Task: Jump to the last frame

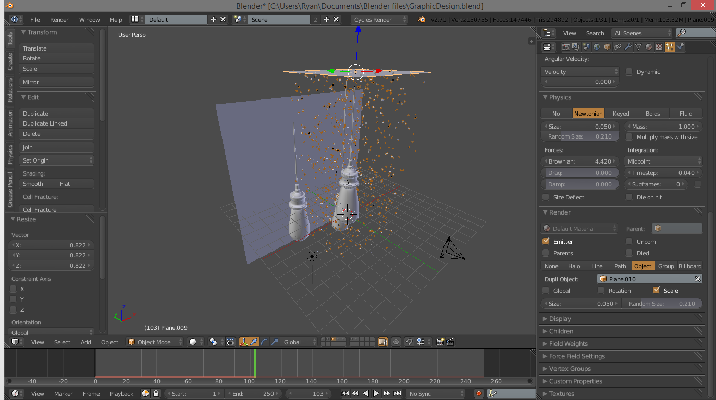Action: point(397,393)
